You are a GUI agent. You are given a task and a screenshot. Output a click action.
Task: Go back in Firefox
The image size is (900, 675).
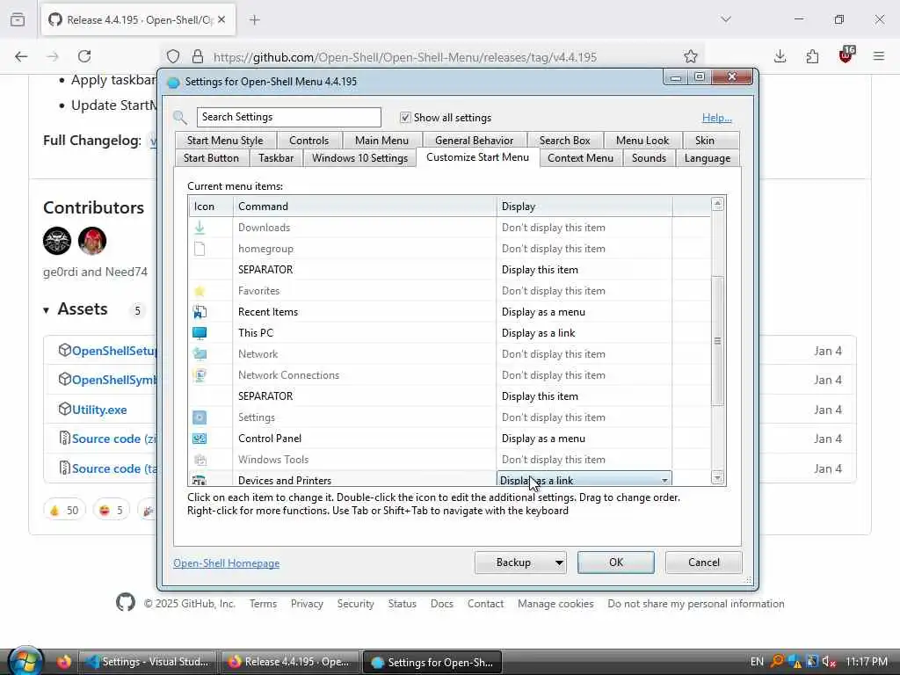(x=21, y=56)
